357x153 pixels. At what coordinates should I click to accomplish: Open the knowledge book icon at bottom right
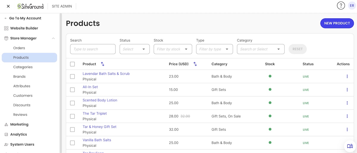pos(350,146)
